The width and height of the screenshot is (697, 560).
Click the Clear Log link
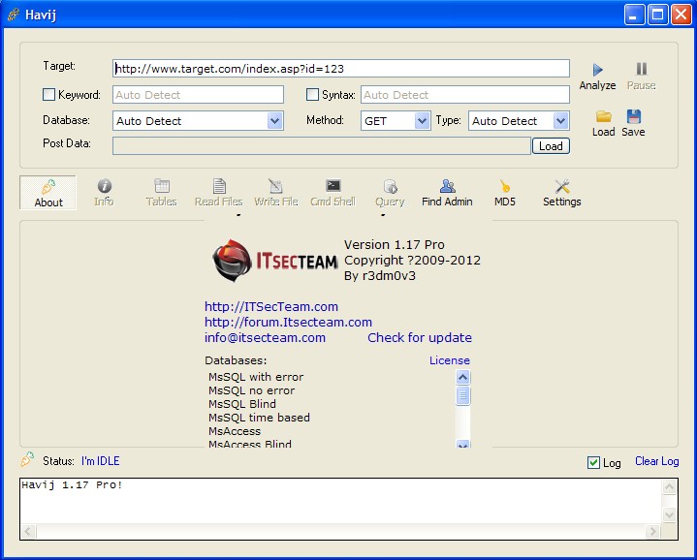pyautogui.click(x=656, y=461)
